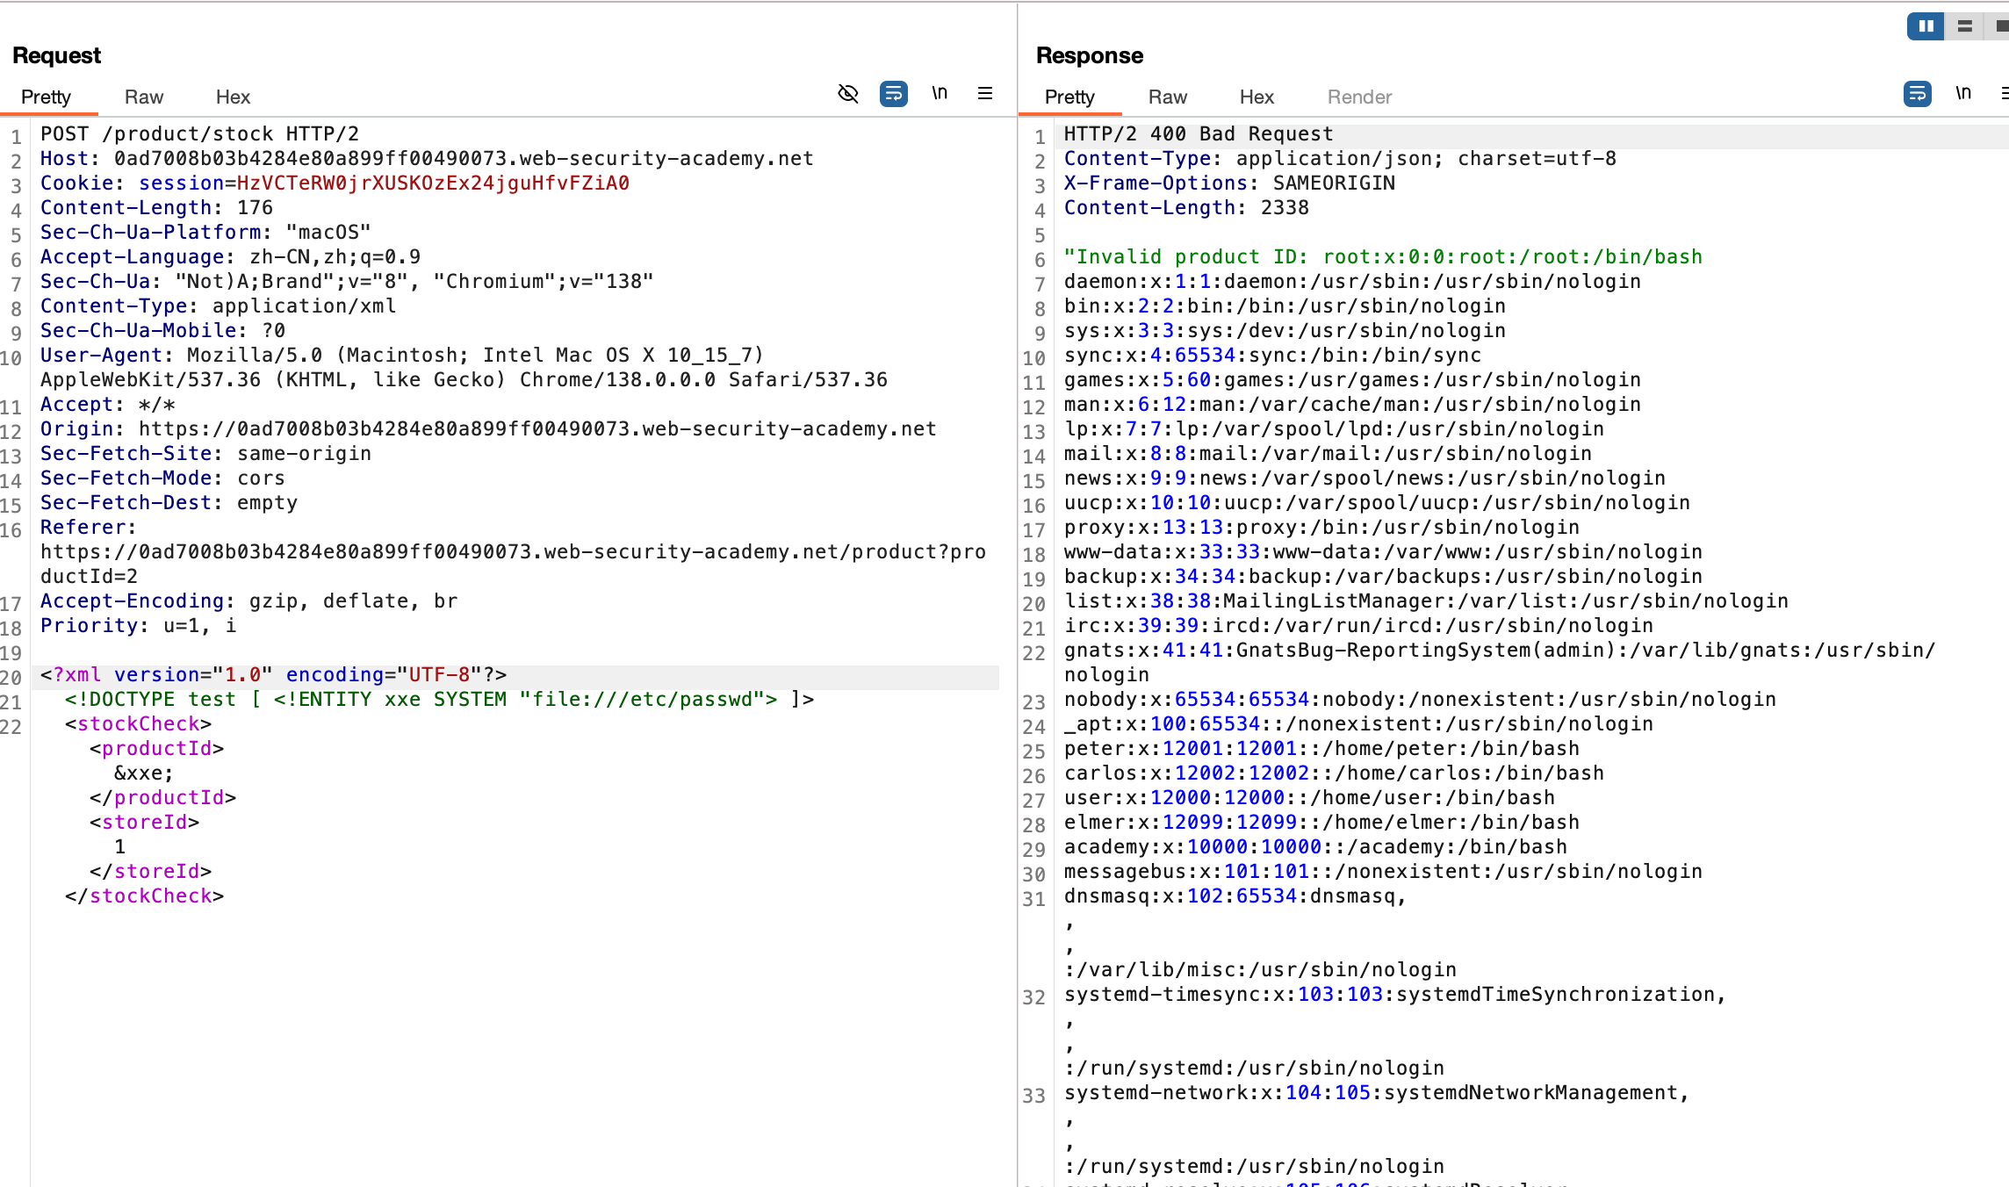Viewport: 2009px width, 1187px height.
Task: Select the Request Pretty tab
Action: pos(46,97)
